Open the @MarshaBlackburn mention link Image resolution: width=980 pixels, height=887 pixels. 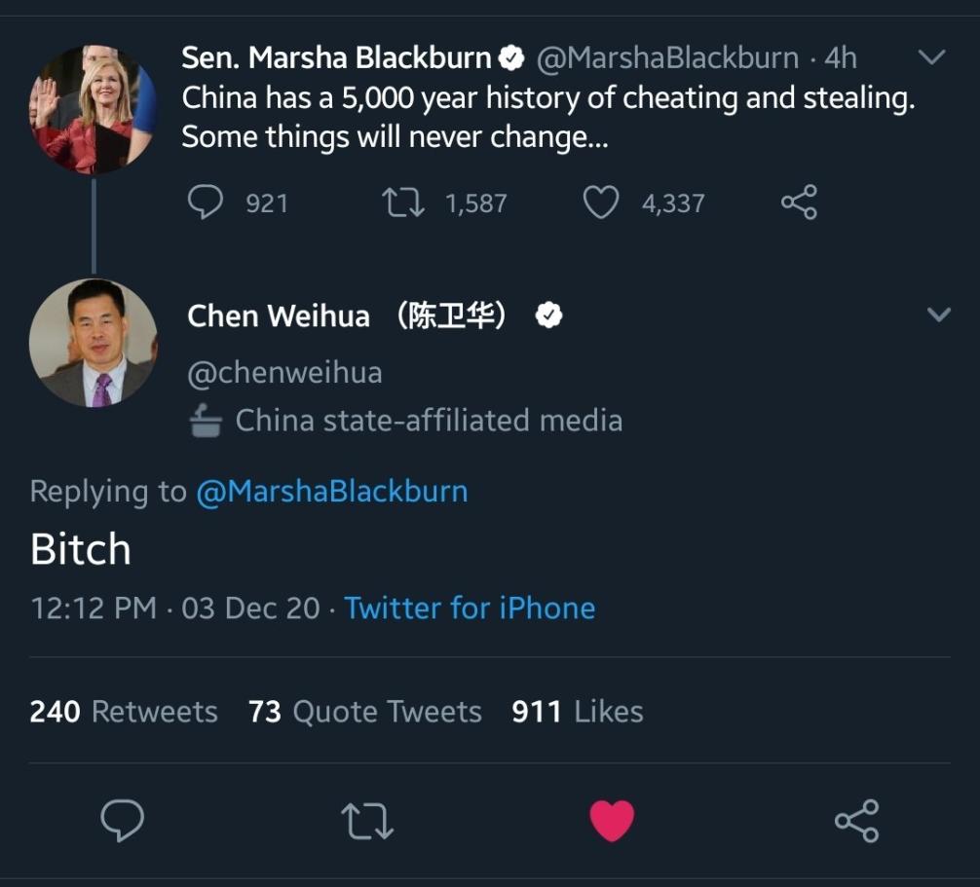tap(332, 491)
